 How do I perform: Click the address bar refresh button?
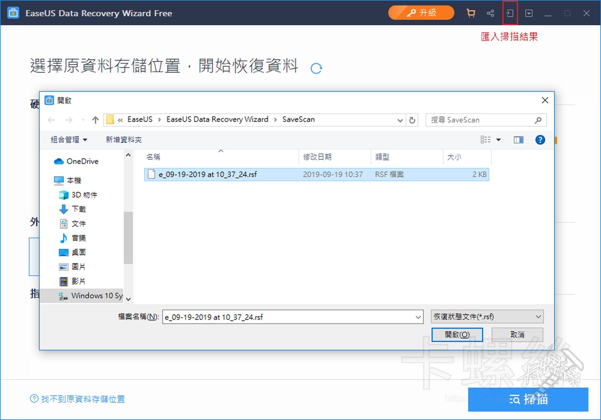(412, 120)
